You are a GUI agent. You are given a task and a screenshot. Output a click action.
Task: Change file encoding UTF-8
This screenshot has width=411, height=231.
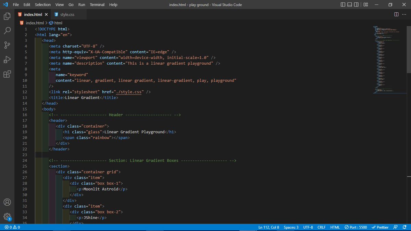pos(308,227)
